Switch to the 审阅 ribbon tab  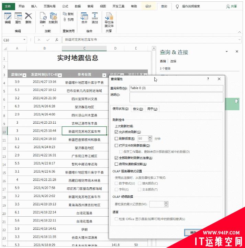point(90,6)
